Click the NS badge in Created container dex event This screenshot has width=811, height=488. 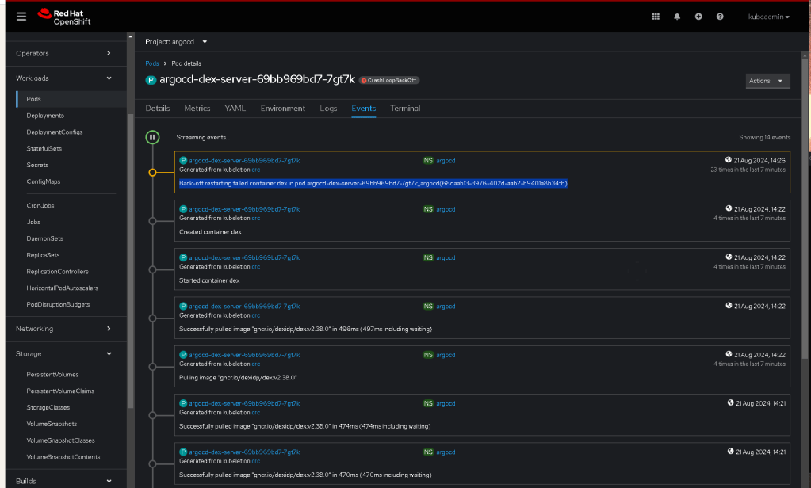pyautogui.click(x=428, y=209)
